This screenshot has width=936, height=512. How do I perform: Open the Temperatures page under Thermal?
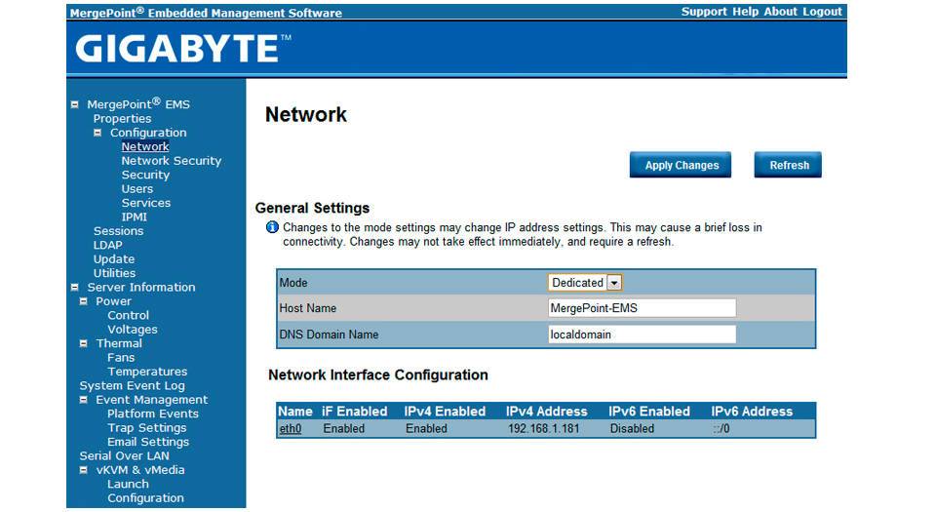tap(147, 372)
